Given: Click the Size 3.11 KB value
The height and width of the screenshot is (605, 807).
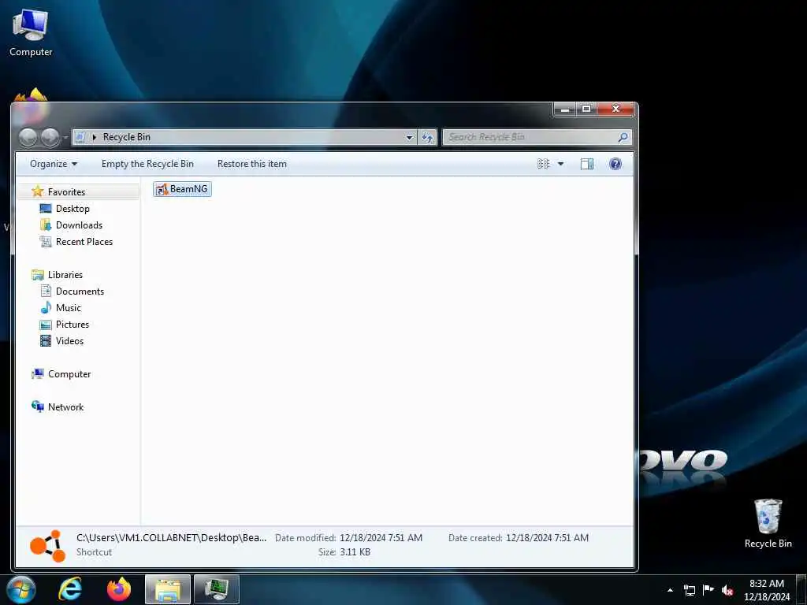Looking at the screenshot, I should [355, 552].
